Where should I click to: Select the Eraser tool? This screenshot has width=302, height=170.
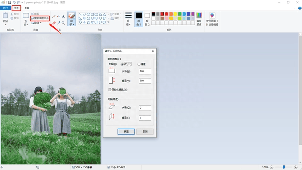[54, 23]
